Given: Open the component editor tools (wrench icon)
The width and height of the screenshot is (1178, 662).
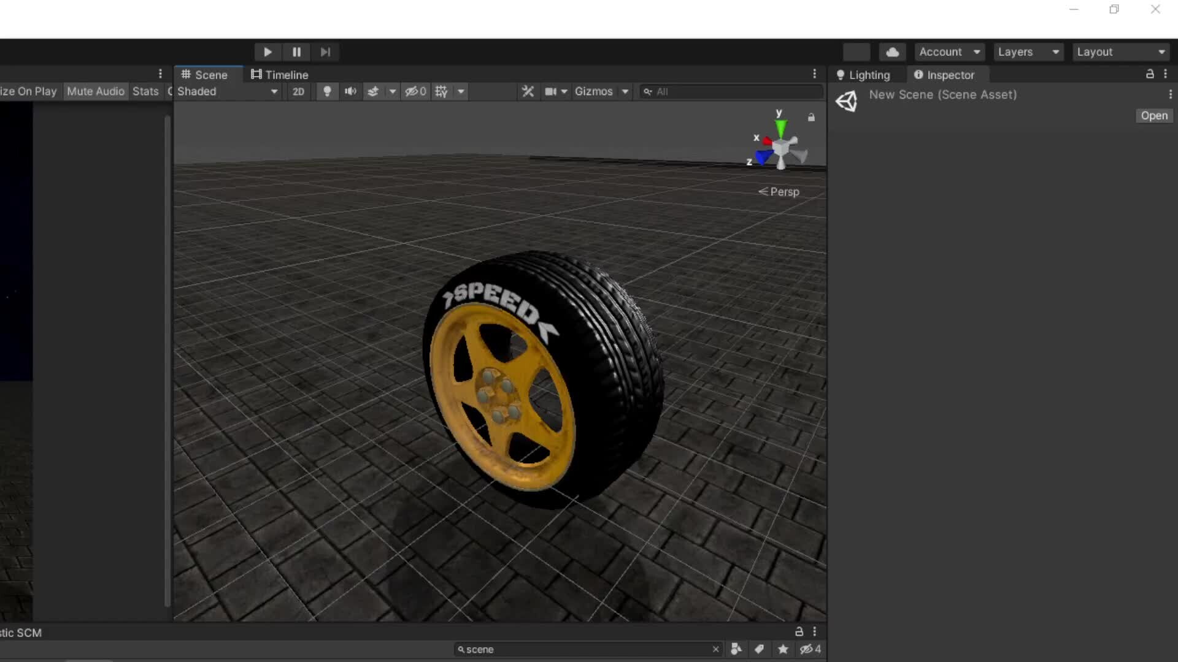Looking at the screenshot, I should pos(528,91).
